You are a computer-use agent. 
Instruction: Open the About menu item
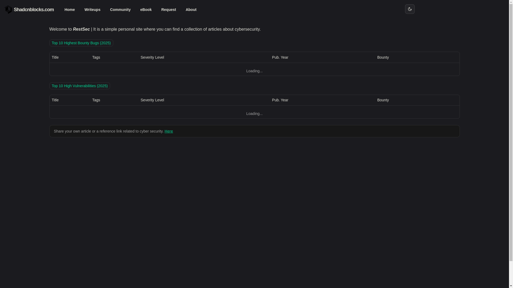191,10
